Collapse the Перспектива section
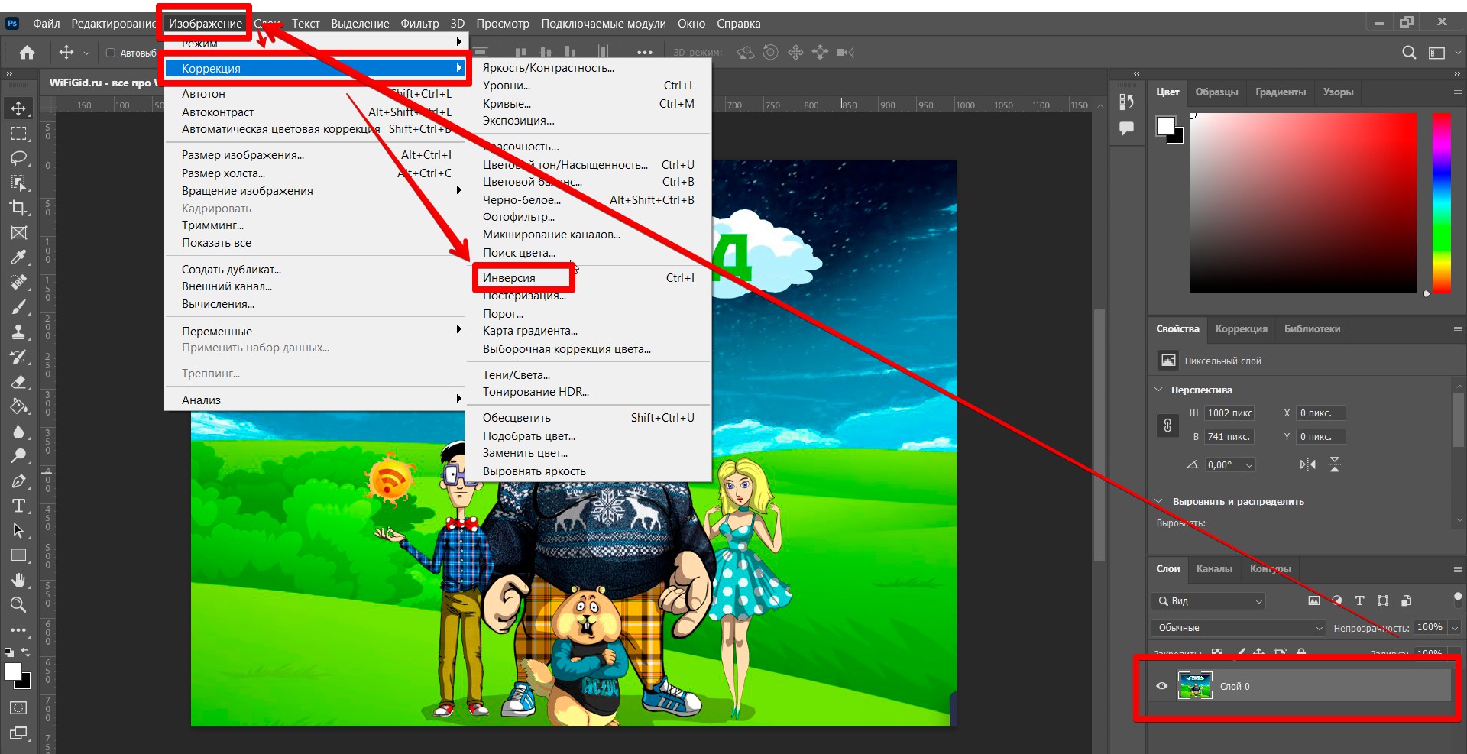 click(x=1158, y=390)
